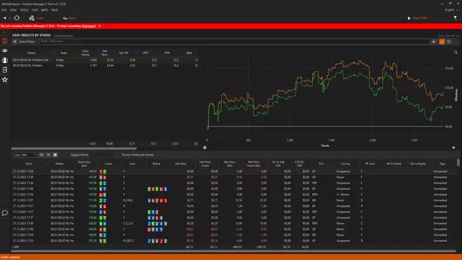Click the small round icon at graph's bottom right
This screenshot has width=462, height=260.
[453, 148]
